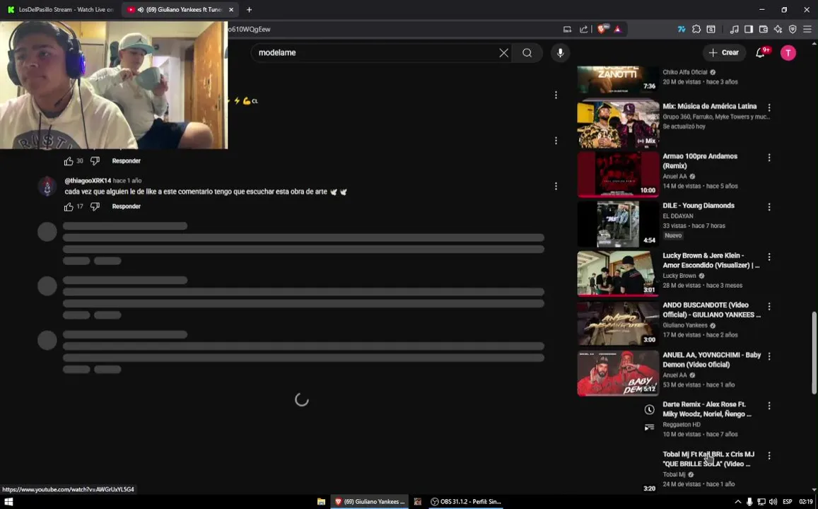Dislike thiagooXRK14's comment
This screenshot has height=509, width=818.
point(95,206)
